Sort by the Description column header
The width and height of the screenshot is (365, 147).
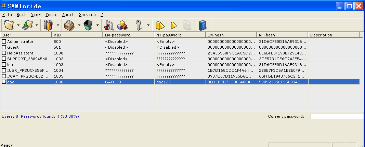[334, 35]
